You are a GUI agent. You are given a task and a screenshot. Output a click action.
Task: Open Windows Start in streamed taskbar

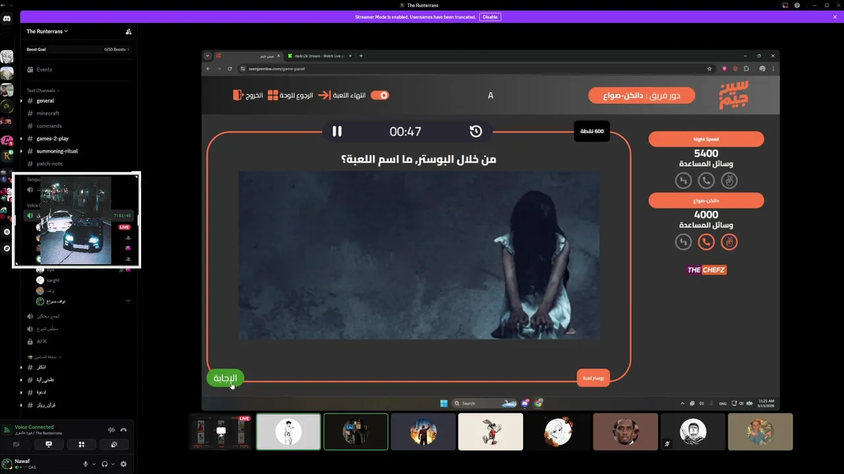coord(444,403)
